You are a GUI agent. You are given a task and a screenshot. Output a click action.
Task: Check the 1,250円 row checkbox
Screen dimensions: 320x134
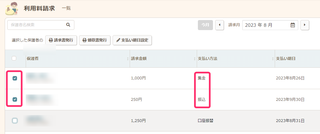[15, 121]
